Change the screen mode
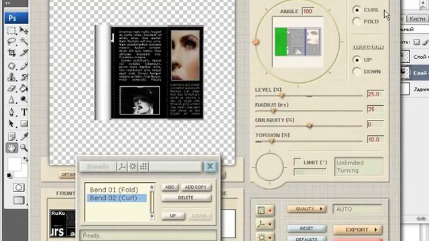Screen dimensions: 429x241 click(x=18, y=200)
